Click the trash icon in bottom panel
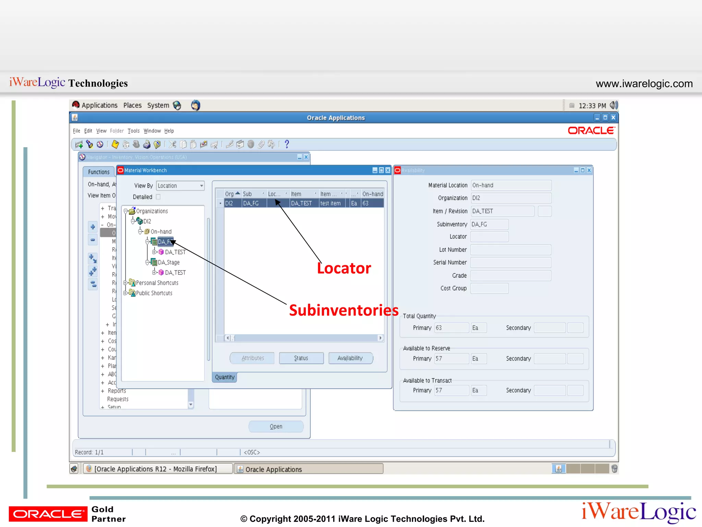This screenshot has height=527, width=702. pyautogui.click(x=614, y=468)
